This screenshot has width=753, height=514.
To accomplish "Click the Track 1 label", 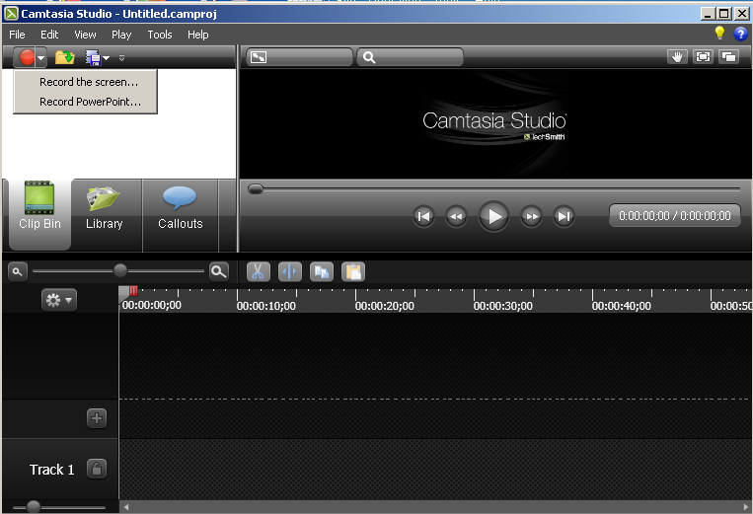I will coord(52,470).
